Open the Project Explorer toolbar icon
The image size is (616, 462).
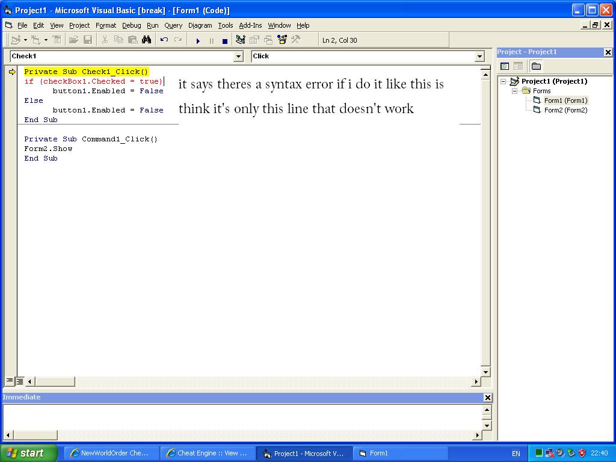coord(241,40)
